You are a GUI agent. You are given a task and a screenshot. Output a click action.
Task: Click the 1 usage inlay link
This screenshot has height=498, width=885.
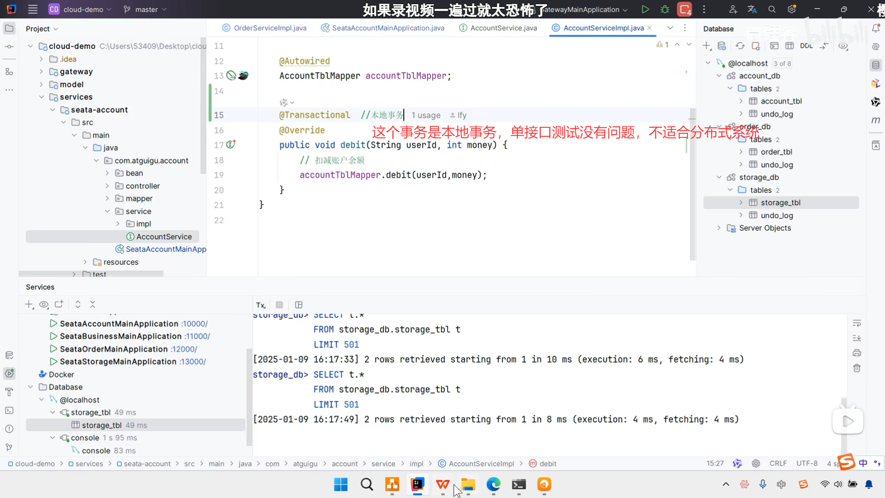pyautogui.click(x=425, y=115)
